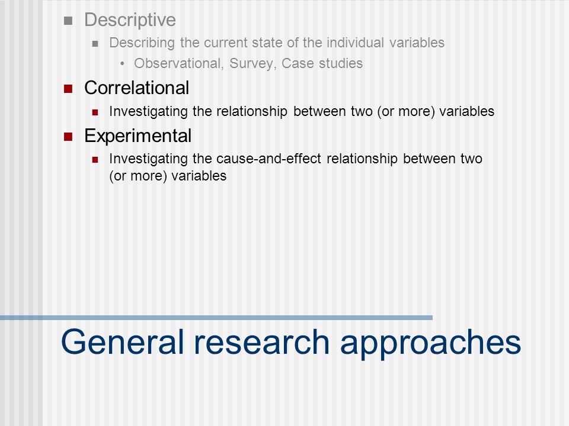Select the Descriptive heading text
569x426 pixels.
click(130, 20)
